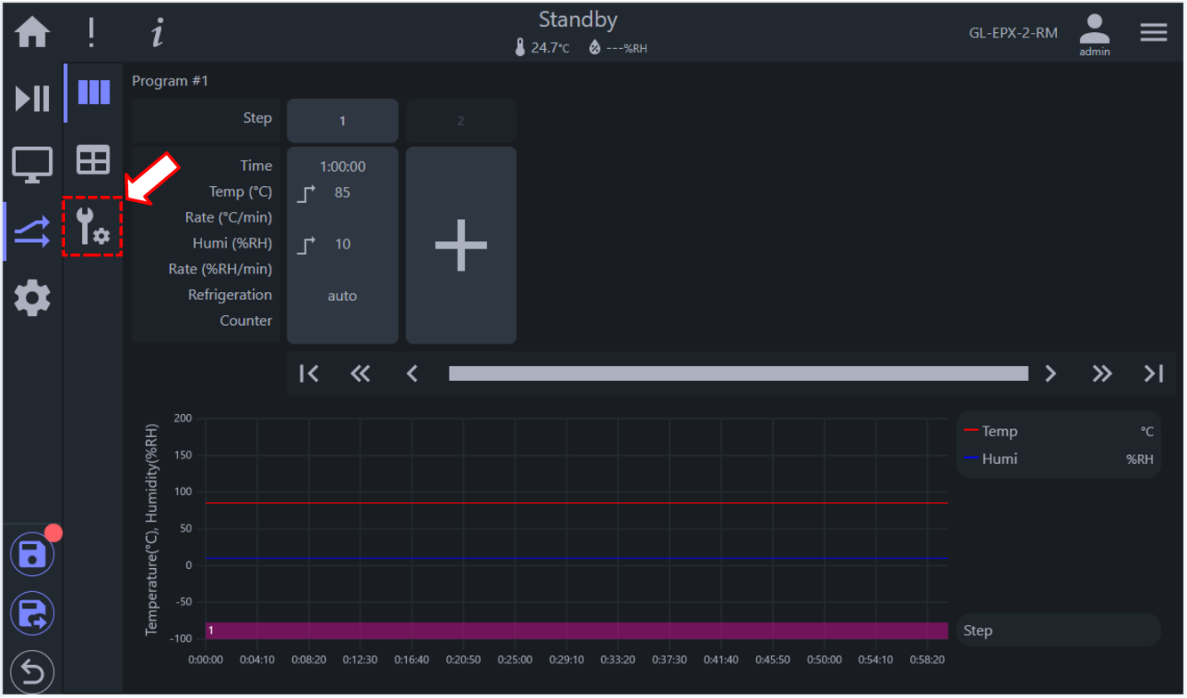
Task: Open the information 'i' icon
Action: [157, 33]
